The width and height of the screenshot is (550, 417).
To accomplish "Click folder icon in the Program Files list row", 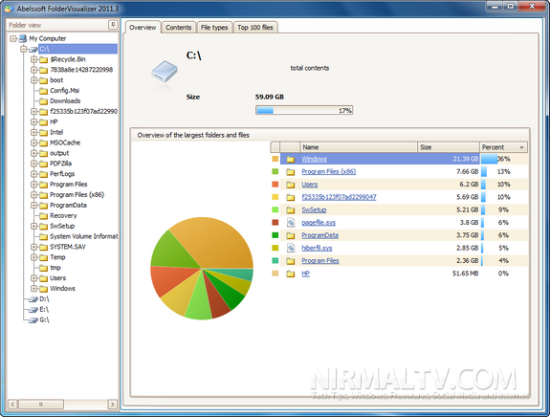I will [291, 261].
